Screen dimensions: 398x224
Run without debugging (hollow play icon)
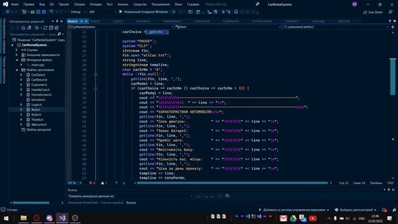[x=174, y=12]
